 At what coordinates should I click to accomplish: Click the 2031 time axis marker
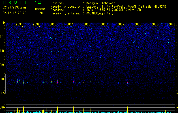coord(19,24)
